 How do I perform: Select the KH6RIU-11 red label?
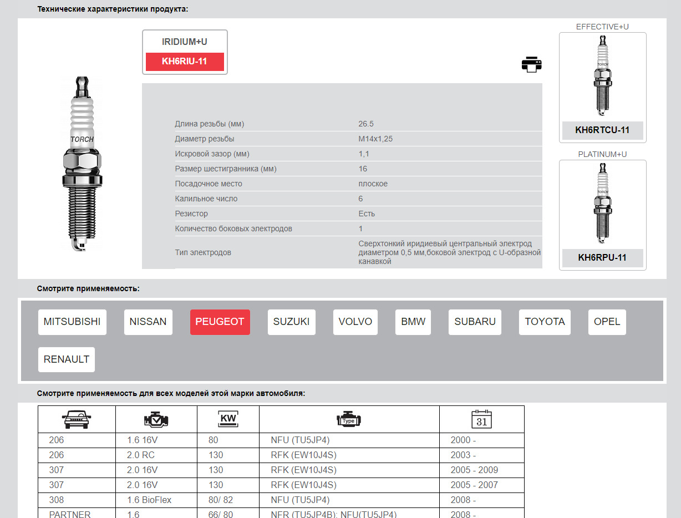coord(185,62)
